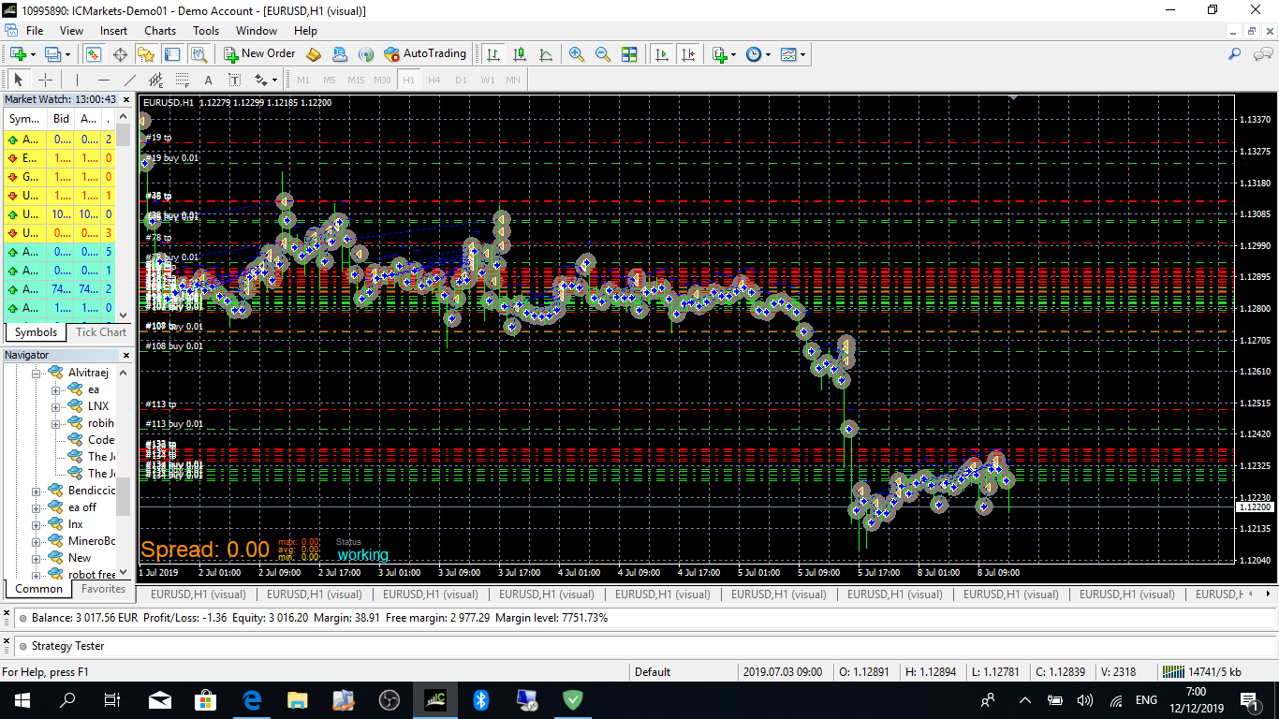The height and width of the screenshot is (719, 1279).
Task: Zoom out on the chart
Action: [x=603, y=54]
